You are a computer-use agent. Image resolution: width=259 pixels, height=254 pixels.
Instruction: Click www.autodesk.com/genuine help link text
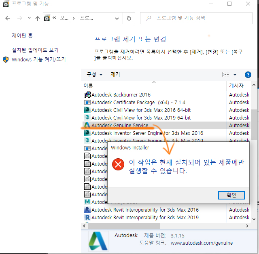click(x=202, y=243)
